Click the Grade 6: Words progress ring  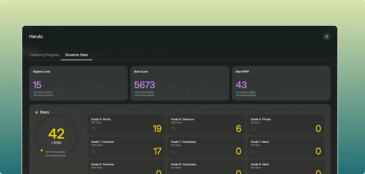93,129
